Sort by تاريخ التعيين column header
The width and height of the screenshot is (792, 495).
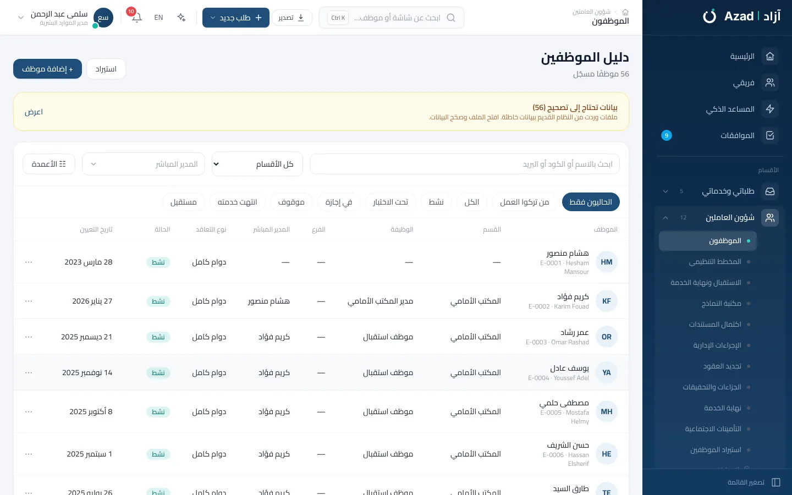tap(96, 229)
